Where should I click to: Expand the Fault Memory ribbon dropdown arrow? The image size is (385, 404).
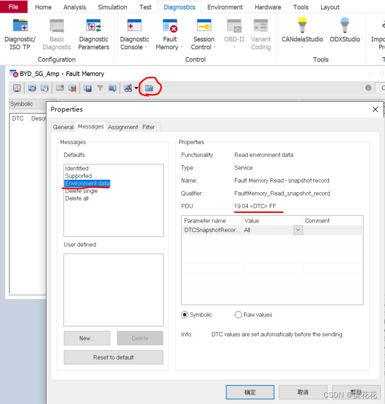coord(182,47)
